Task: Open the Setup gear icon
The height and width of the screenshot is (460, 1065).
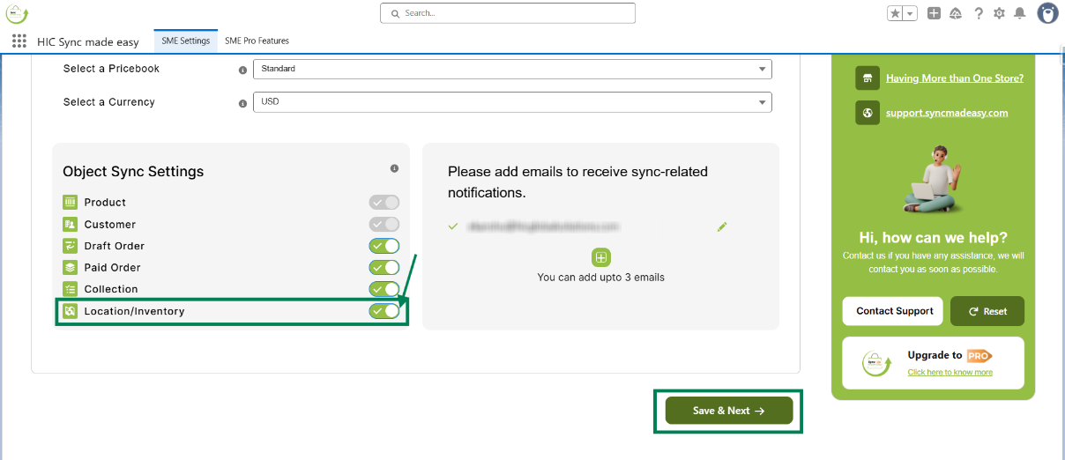Action: (999, 13)
